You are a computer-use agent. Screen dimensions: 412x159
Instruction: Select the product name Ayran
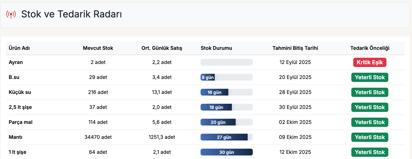pos(16,62)
